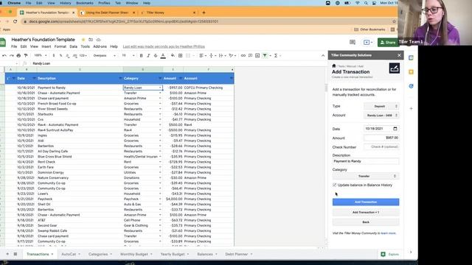Click the learn more link
The width and height of the screenshot is (472, 265).
[389, 233]
